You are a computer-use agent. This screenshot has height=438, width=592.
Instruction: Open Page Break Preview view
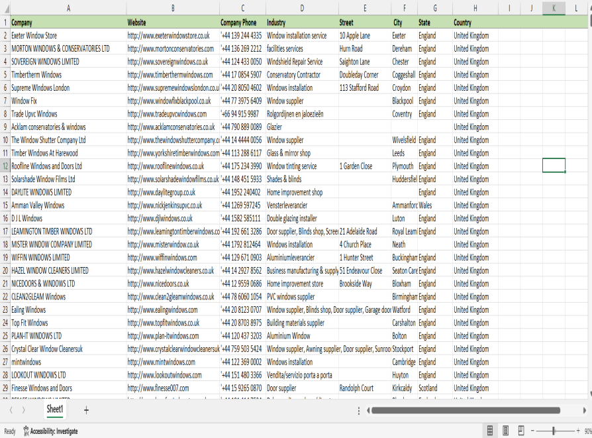[x=521, y=431]
